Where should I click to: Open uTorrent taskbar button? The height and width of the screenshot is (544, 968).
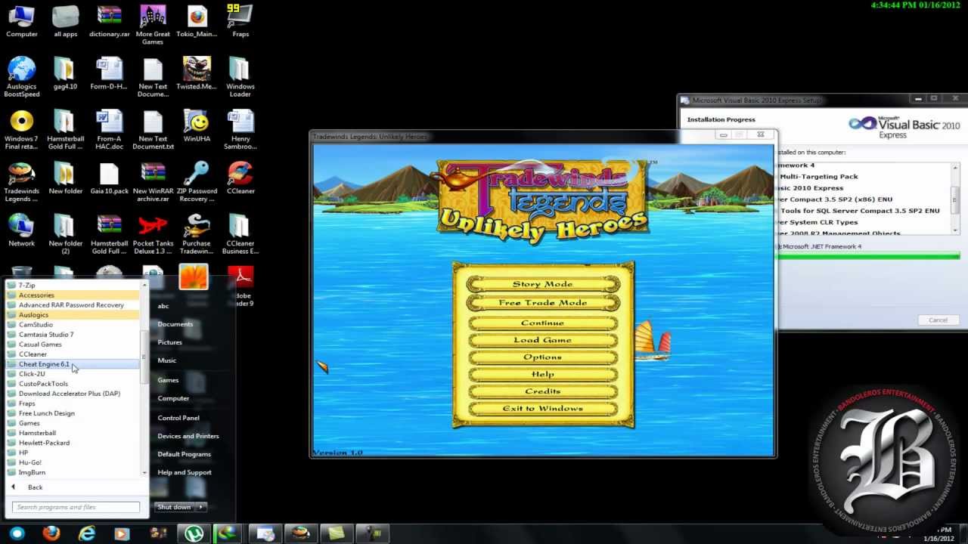[194, 533]
